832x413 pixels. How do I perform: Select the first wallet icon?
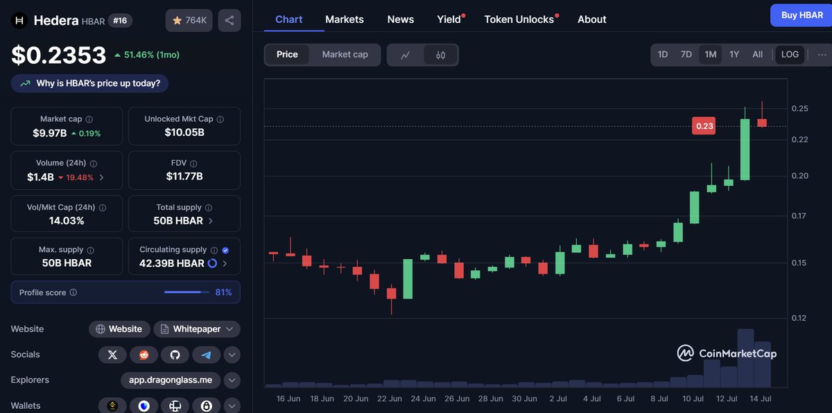[x=112, y=406]
